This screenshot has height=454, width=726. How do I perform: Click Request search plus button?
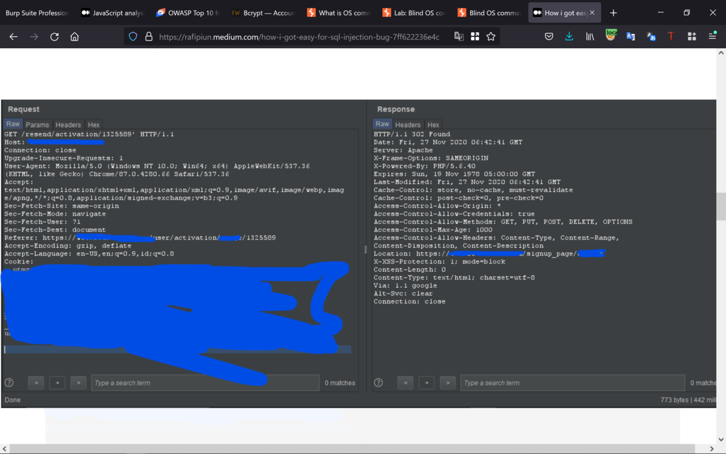coord(57,383)
